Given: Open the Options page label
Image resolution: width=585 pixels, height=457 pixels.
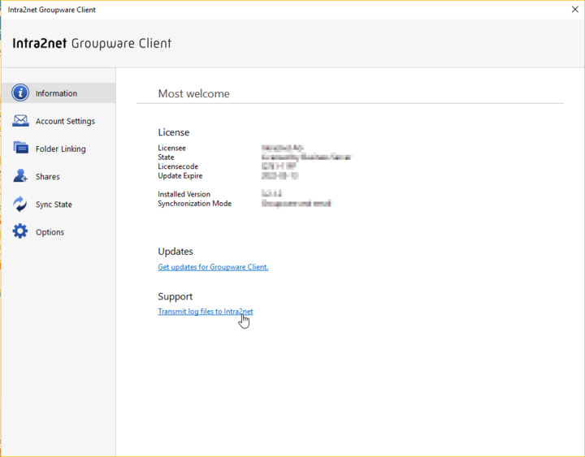Looking at the screenshot, I should 50,232.
